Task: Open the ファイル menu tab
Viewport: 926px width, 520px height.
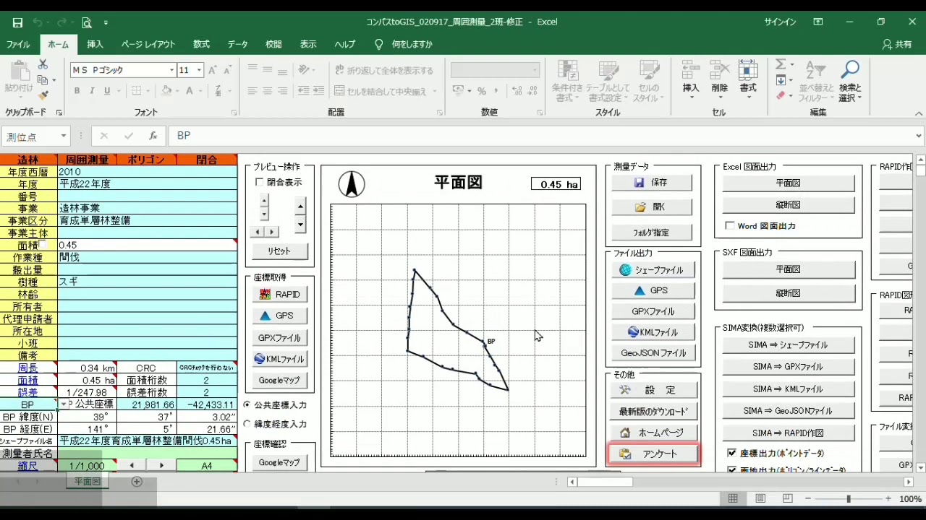Action: (18, 44)
